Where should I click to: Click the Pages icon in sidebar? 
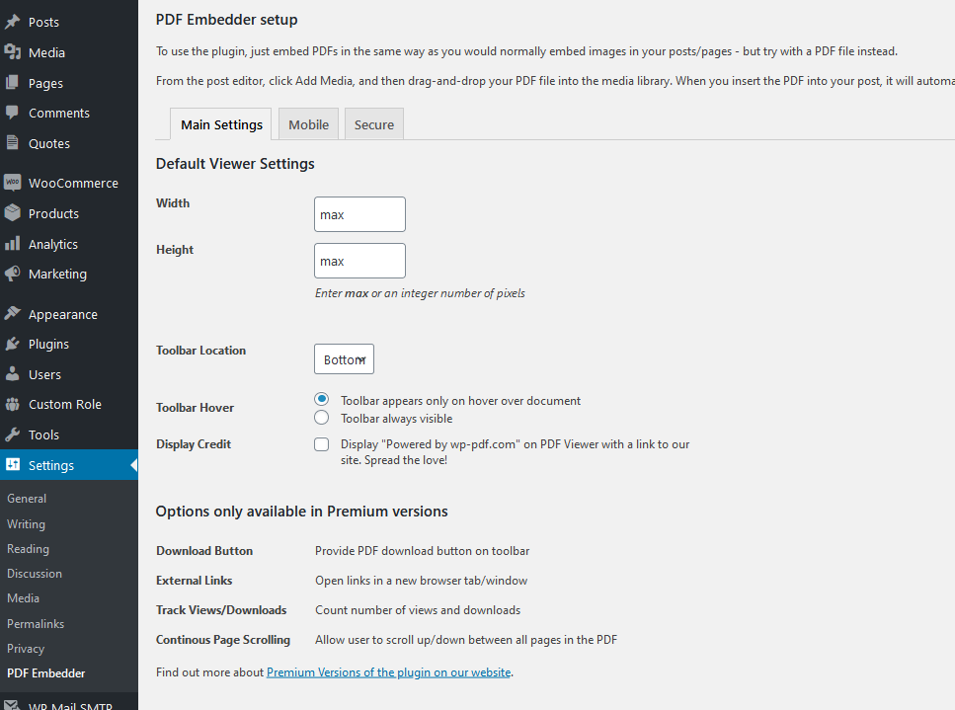(12, 83)
